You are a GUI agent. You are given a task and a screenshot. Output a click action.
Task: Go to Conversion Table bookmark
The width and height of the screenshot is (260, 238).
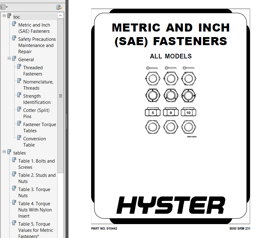point(34,142)
